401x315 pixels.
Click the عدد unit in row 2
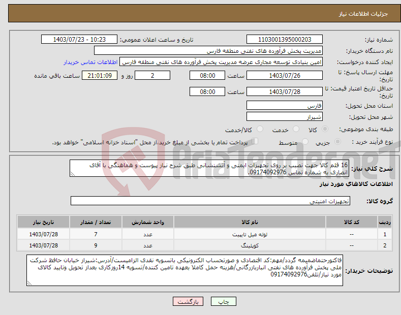[148, 245]
